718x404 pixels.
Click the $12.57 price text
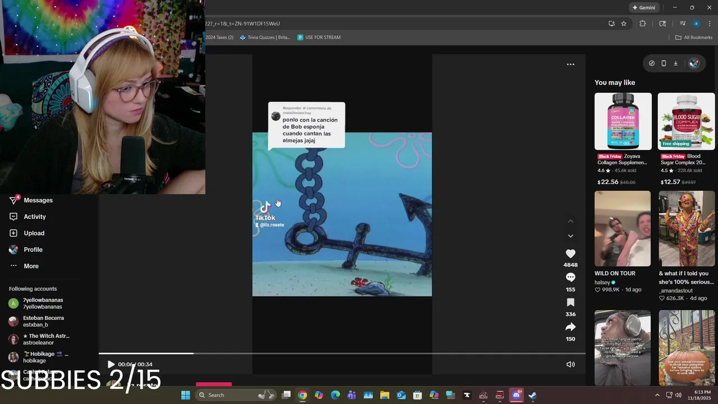[x=670, y=182]
